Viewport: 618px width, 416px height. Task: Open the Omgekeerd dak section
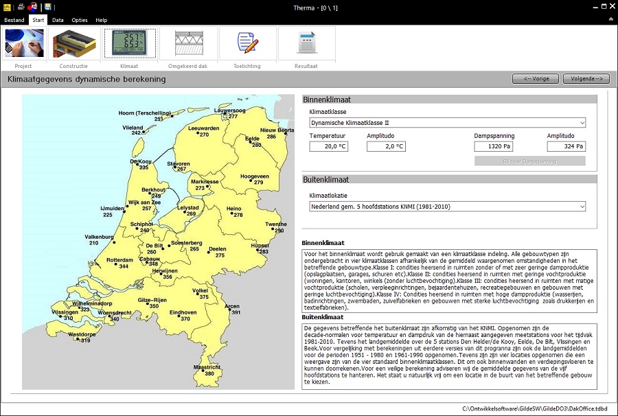tap(188, 44)
